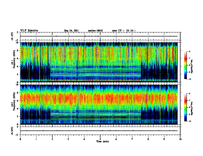Viewport: 203px width, 156px height.
Task: Click the ch.3 voltage waveform trace
Action: 99,131
